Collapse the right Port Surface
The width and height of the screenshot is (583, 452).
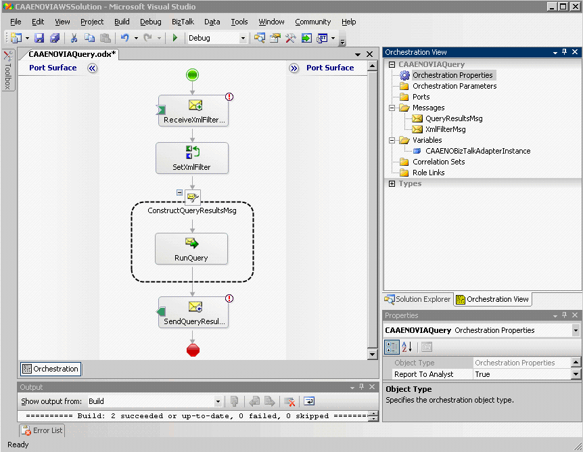[294, 68]
